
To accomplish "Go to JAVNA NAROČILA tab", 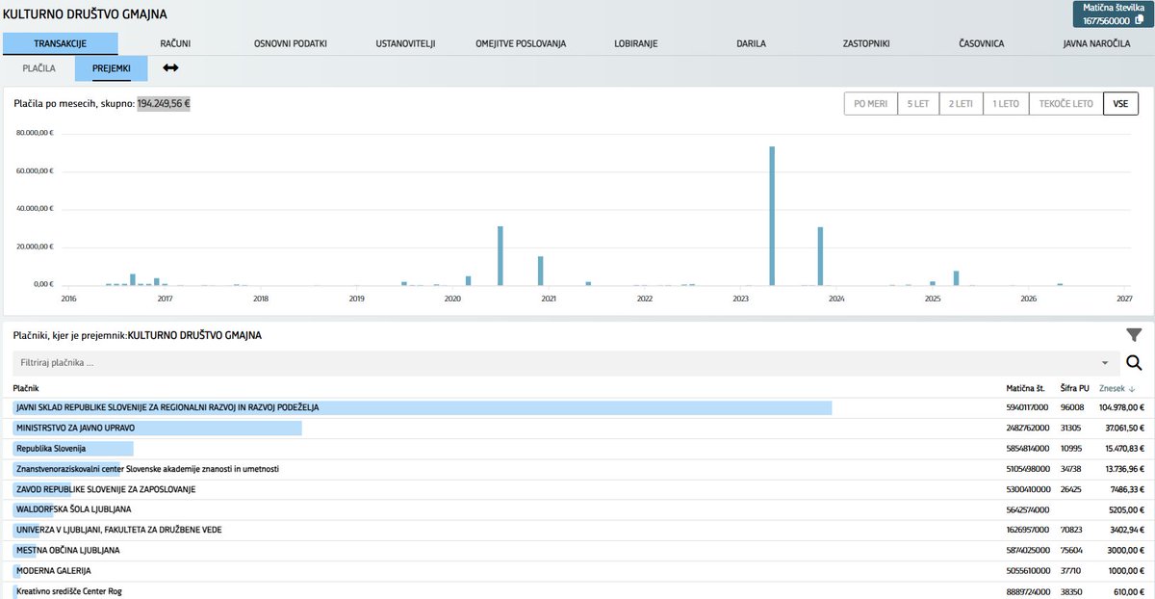I will pos(1096,43).
